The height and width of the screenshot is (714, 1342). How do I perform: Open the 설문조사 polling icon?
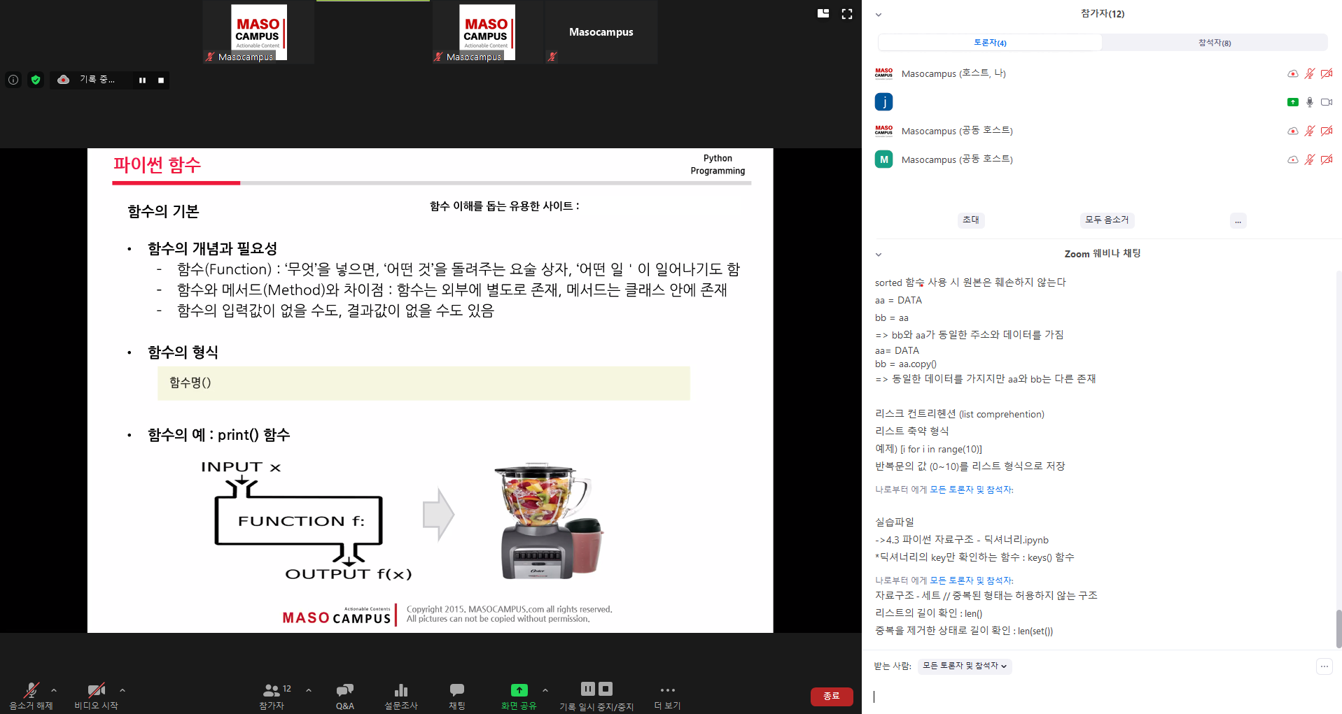click(x=400, y=690)
